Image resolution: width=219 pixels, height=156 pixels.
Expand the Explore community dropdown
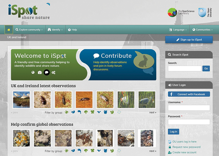(x=29, y=30)
